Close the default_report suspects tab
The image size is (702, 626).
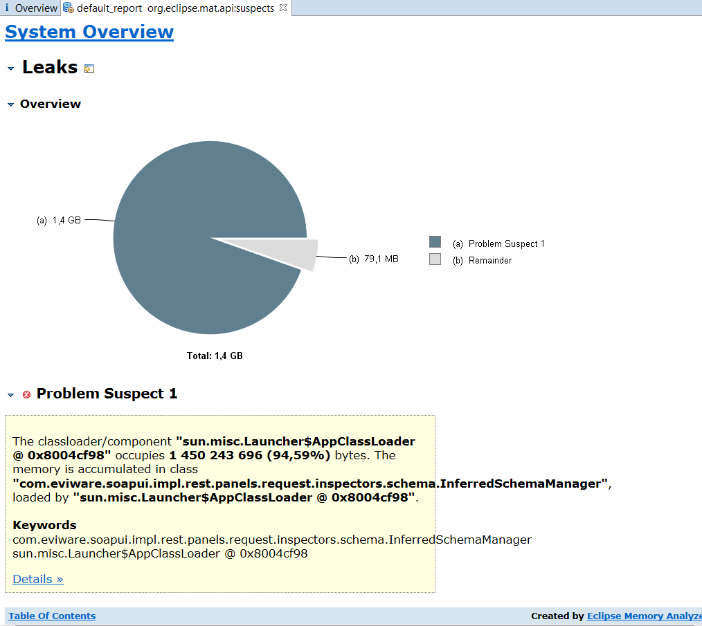click(282, 8)
